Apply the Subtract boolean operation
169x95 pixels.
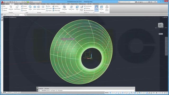[39, 8]
